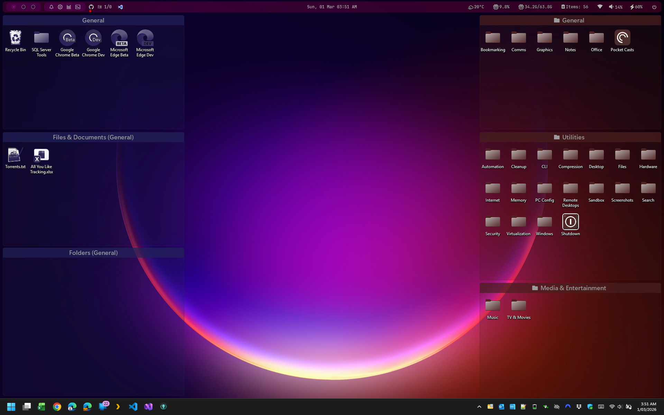The image size is (664, 415).
Task: Click Dropbox icon in system tray
Action: click(579, 407)
